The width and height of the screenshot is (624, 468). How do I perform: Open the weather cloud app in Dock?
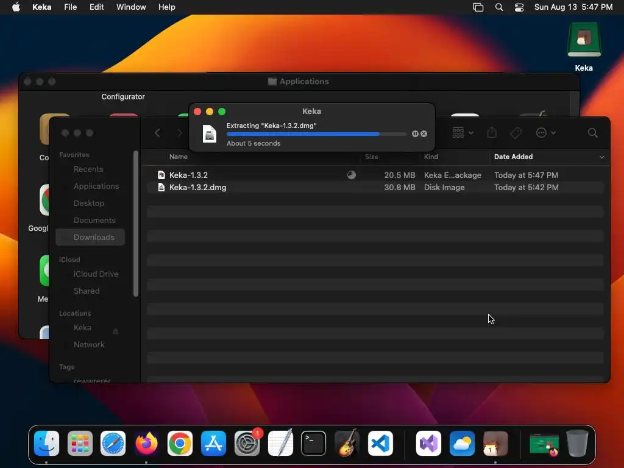462,444
